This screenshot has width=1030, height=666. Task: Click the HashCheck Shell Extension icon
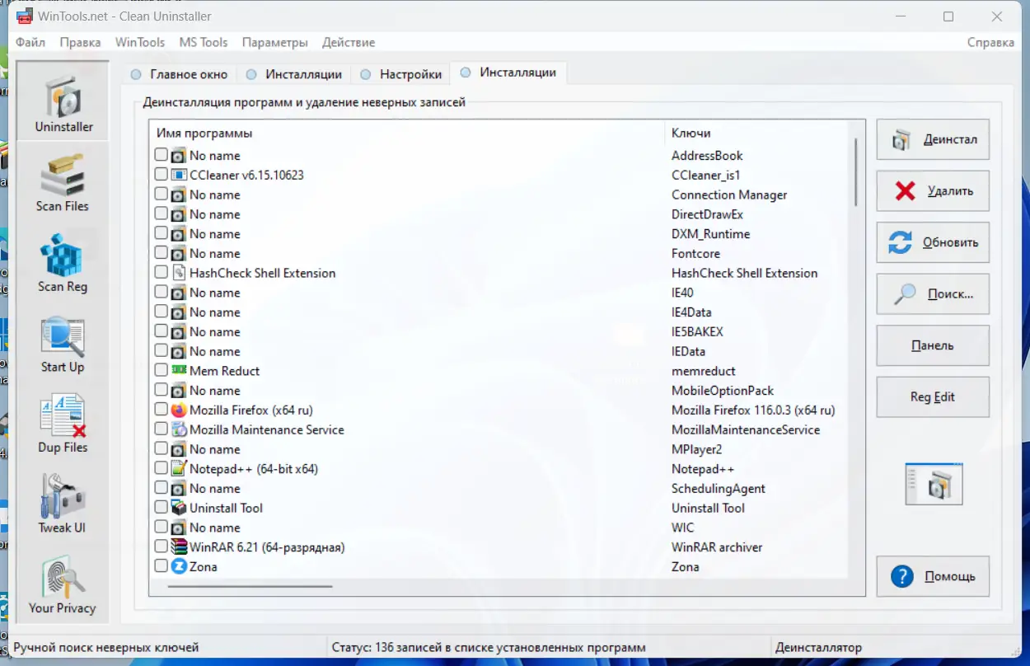click(179, 273)
